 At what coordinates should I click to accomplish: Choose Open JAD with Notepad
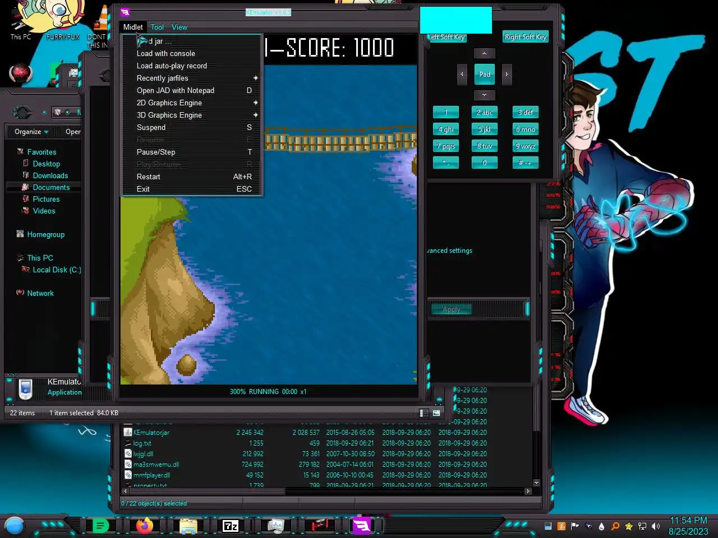(192, 90)
